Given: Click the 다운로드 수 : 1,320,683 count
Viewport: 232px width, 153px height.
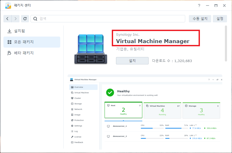Looking at the screenshot, I should (x=172, y=61).
